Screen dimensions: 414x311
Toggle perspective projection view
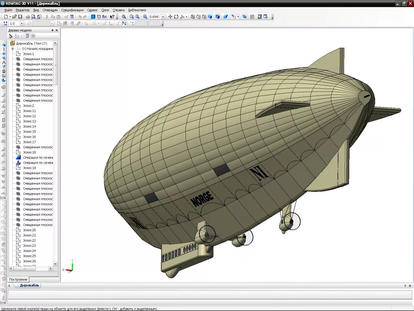pyautogui.click(x=225, y=17)
